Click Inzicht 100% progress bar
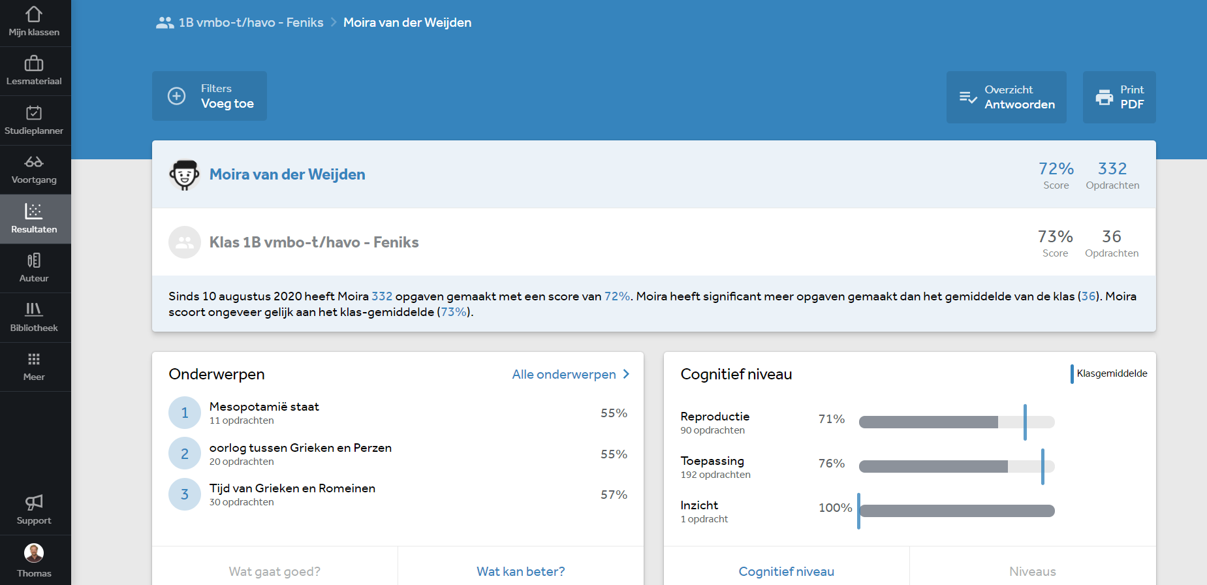1207x585 pixels. tap(957, 511)
